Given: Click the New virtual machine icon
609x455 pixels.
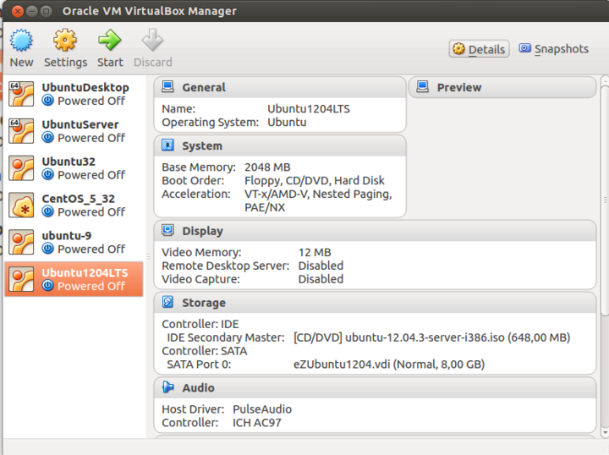Looking at the screenshot, I should coord(21,40).
